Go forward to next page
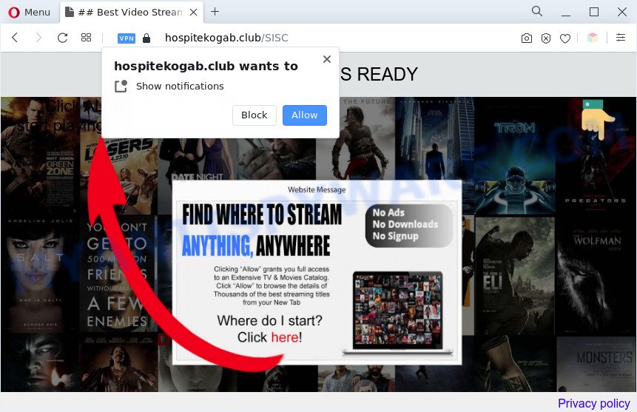This screenshot has height=412, width=637. click(38, 38)
